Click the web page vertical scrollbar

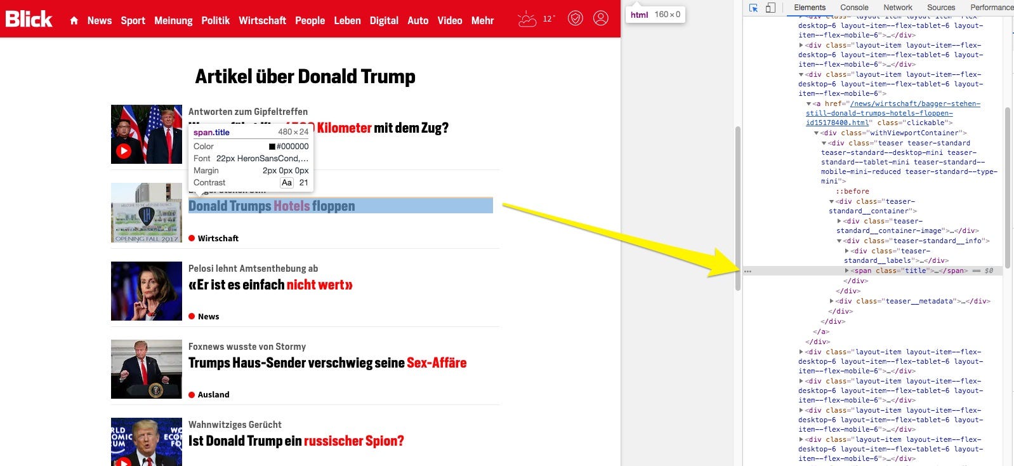738,209
